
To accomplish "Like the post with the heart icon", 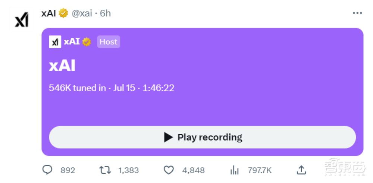I will pyautogui.click(x=169, y=170).
